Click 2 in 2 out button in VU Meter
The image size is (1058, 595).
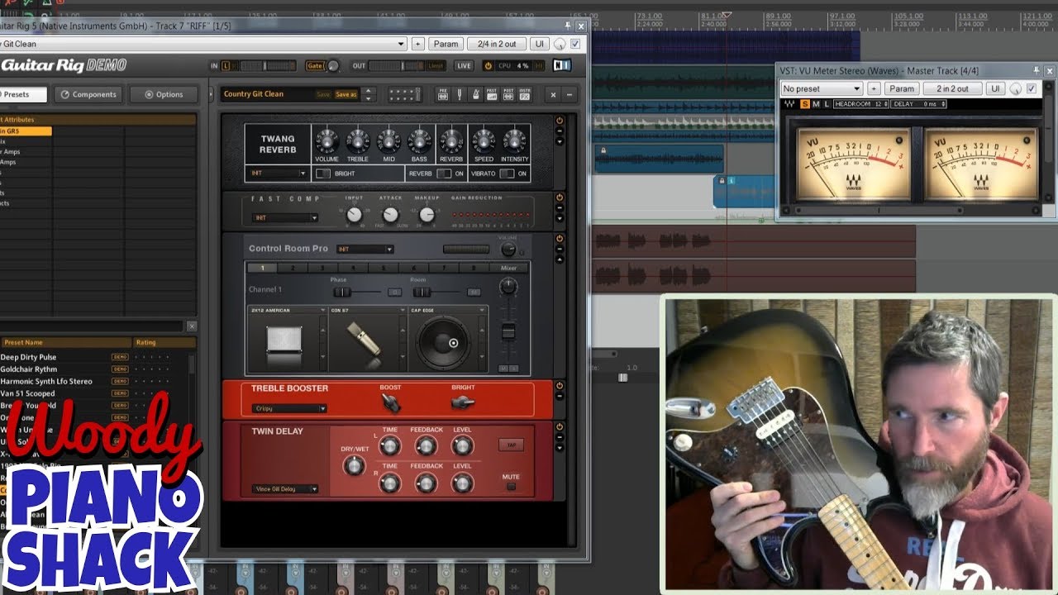tap(952, 88)
